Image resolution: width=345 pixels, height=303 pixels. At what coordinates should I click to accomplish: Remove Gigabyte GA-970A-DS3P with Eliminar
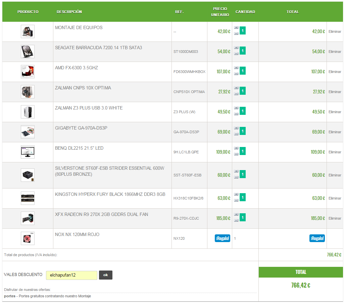[x=335, y=132]
